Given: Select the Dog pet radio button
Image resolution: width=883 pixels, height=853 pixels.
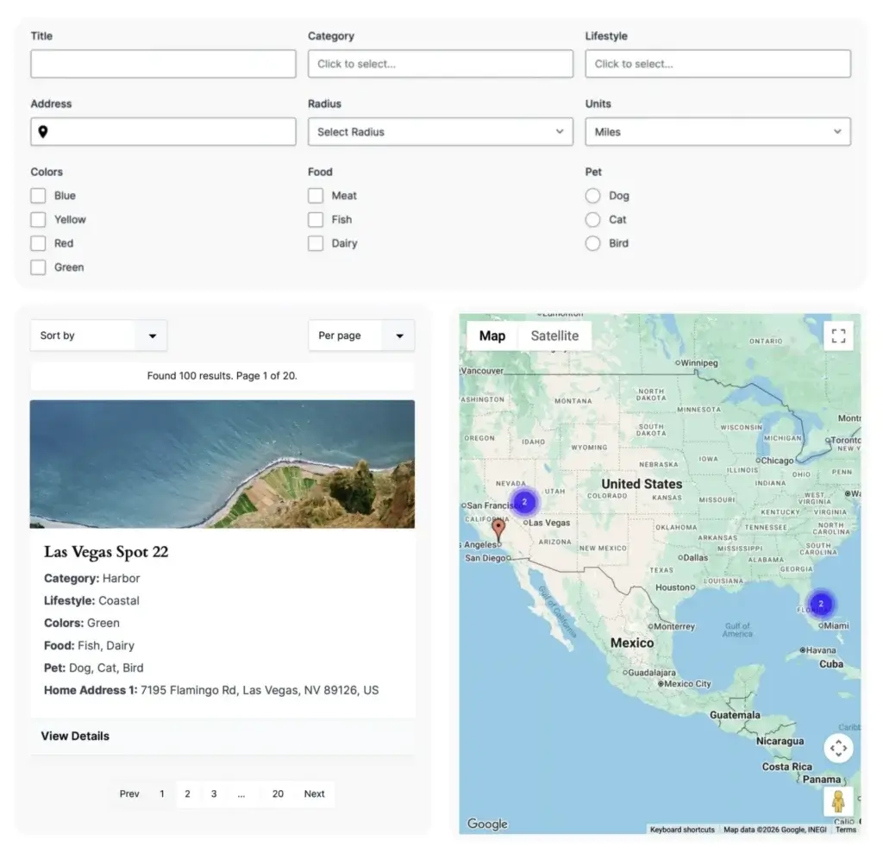Looking at the screenshot, I should 592,196.
